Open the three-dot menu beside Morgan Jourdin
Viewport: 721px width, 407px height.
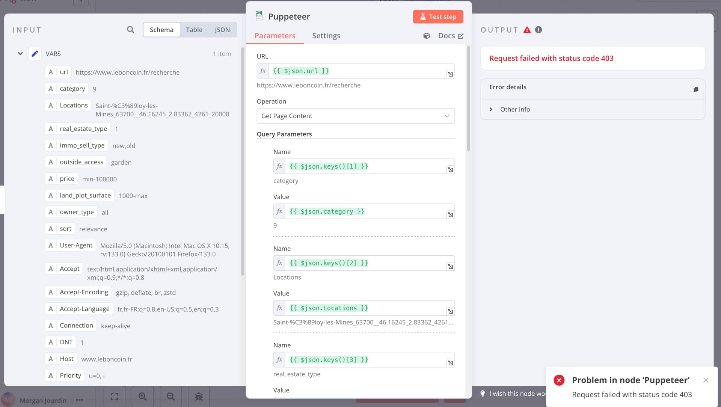80,400
